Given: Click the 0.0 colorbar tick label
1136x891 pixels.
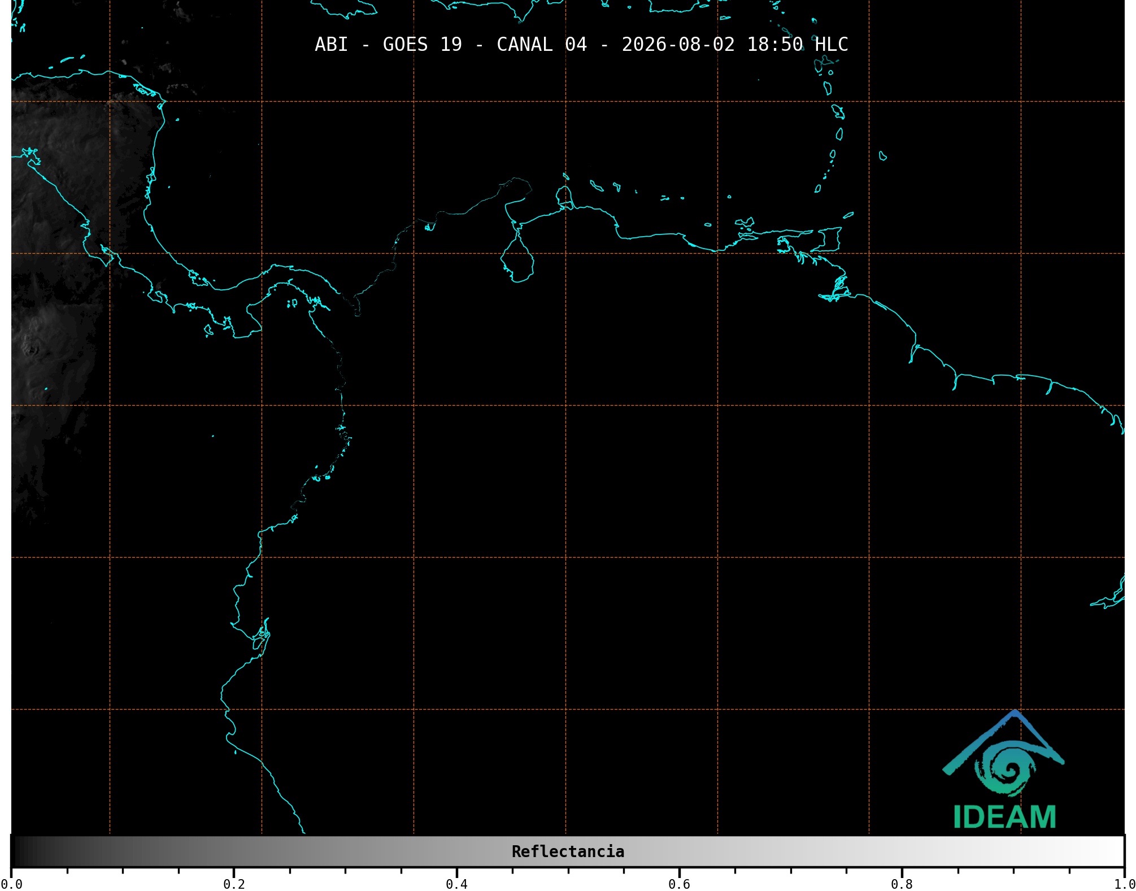Looking at the screenshot, I should [11, 884].
